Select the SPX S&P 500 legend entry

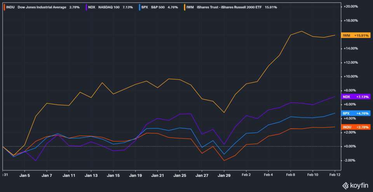tap(160, 7)
